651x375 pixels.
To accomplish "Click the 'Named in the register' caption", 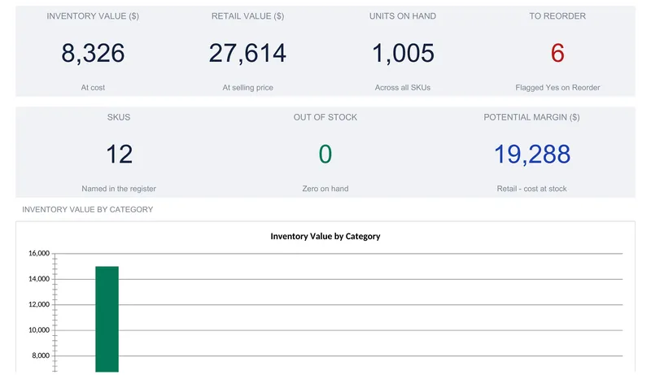I will pos(119,189).
